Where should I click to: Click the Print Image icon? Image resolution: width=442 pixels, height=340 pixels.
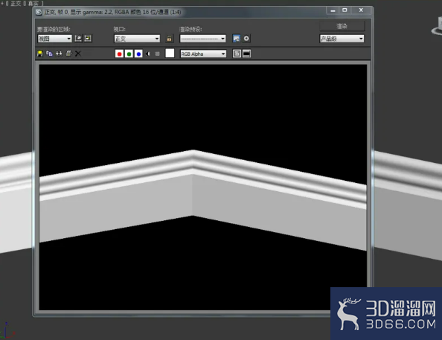click(68, 54)
